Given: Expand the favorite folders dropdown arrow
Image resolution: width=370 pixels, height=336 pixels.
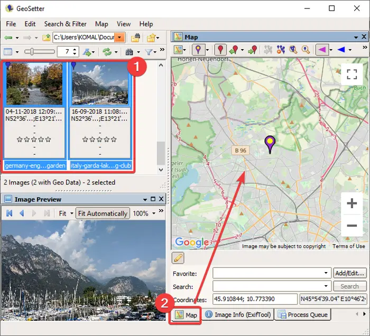Looking at the screenshot, I should point(158,38).
